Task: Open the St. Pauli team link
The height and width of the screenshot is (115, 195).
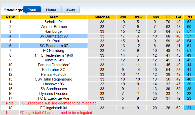Action: 54,41
